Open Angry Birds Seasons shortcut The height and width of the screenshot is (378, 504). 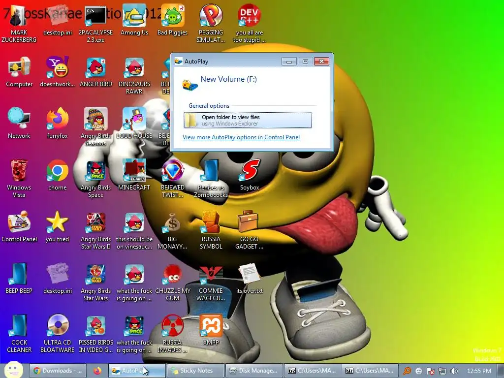(95, 126)
